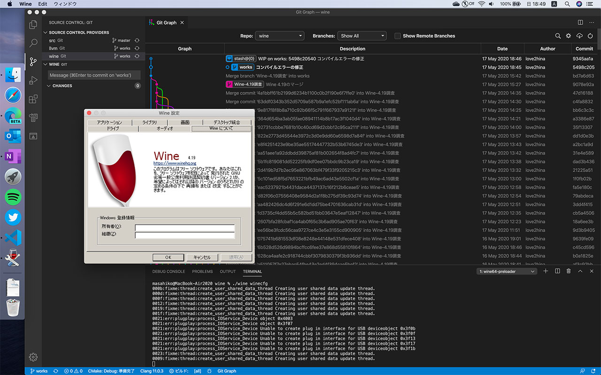Open Visual Studio Code from the Dock
601x375 pixels.
point(13,238)
